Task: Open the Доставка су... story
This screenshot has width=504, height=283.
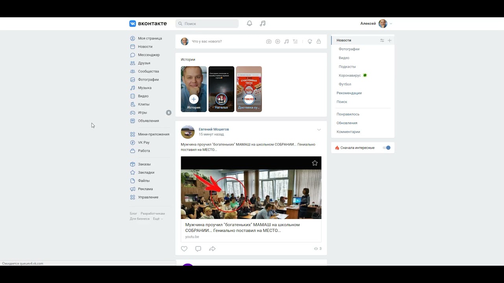Action: (x=249, y=89)
